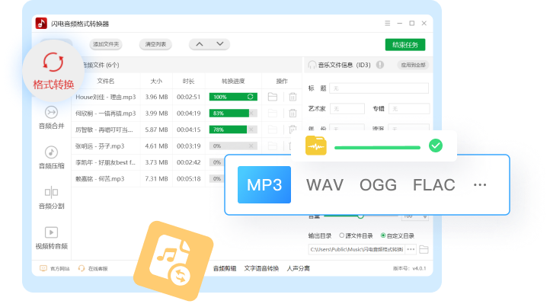Click the 应用到全部 apply to all button
Viewport: 550px width, 304px height.
pyautogui.click(x=413, y=65)
